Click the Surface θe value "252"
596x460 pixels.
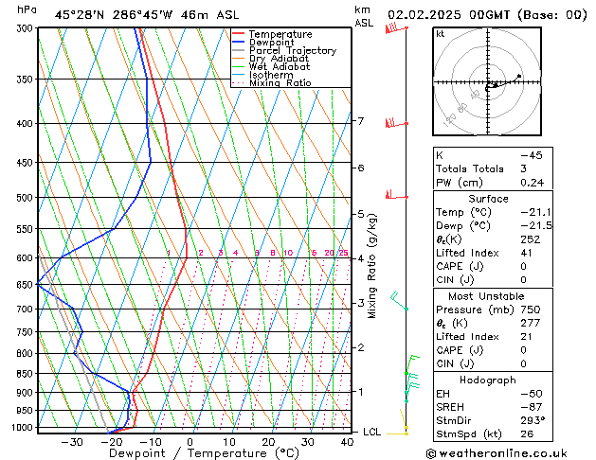(531, 239)
